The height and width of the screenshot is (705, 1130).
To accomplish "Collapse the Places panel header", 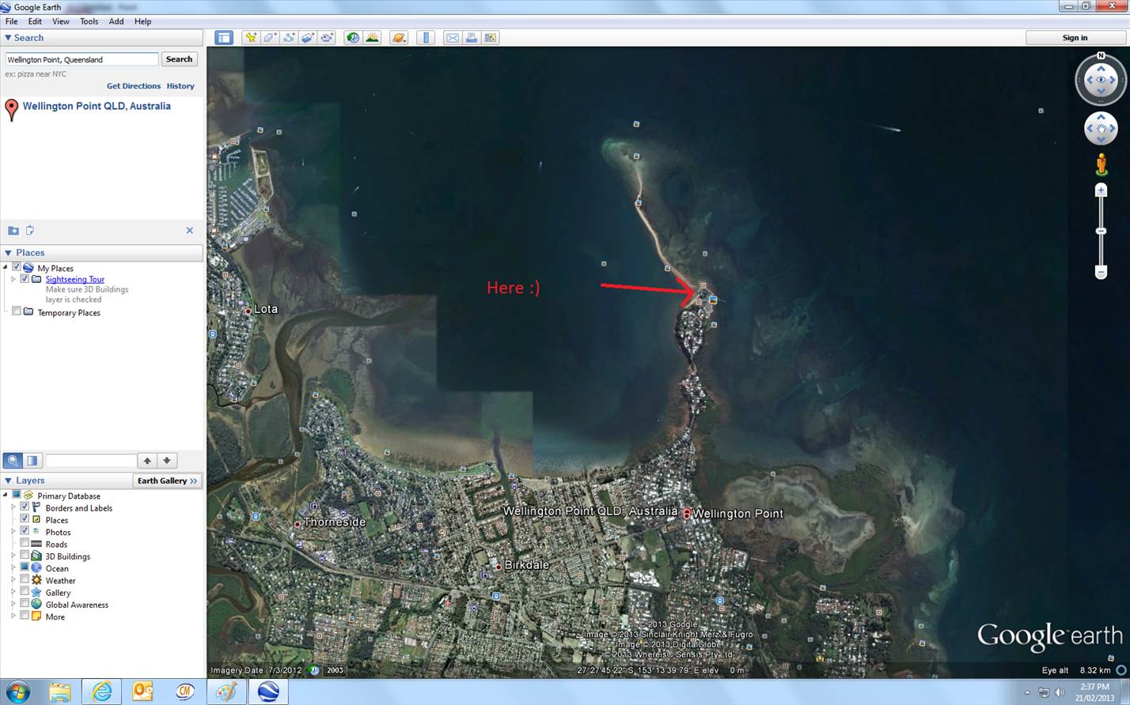I will (x=9, y=253).
